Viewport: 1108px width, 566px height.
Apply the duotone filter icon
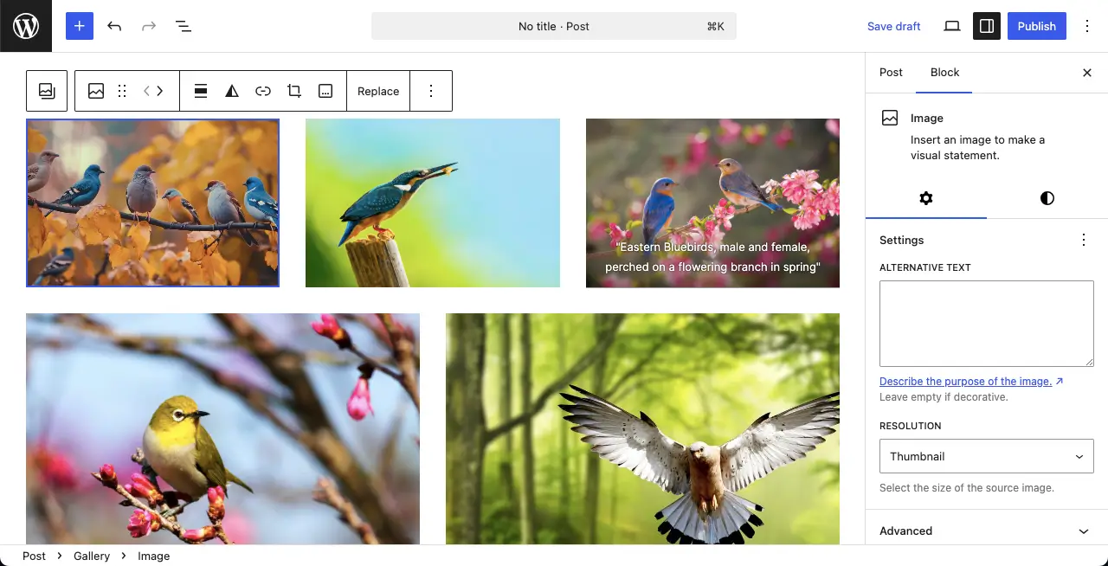pos(232,91)
